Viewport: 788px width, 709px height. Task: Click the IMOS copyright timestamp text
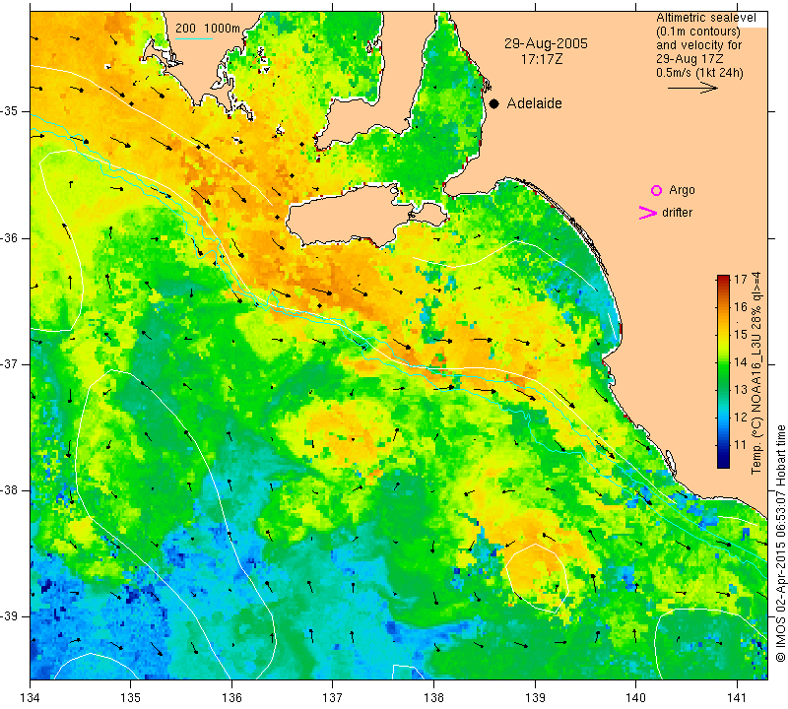(x=780, y=545)
